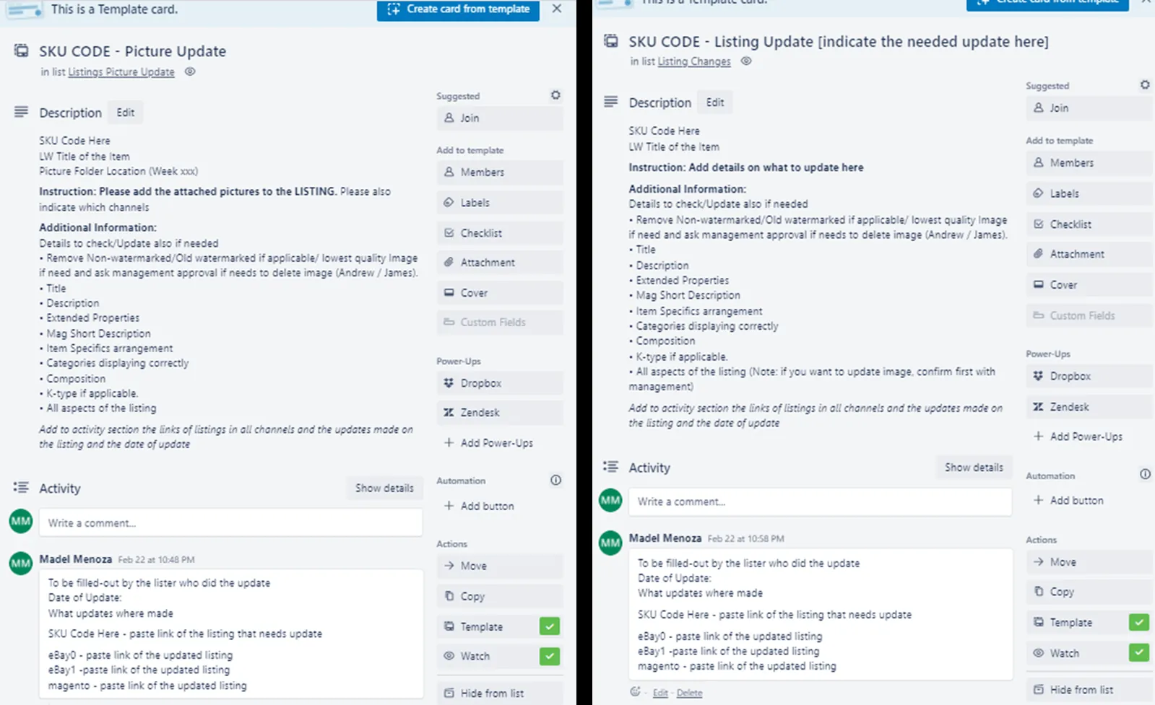Write a comment in right card

(x=820, y=502)
